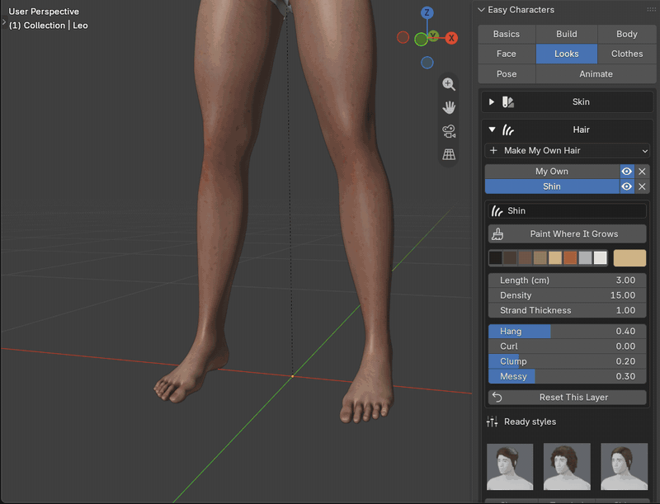Click the Density value field

(567, 295)
